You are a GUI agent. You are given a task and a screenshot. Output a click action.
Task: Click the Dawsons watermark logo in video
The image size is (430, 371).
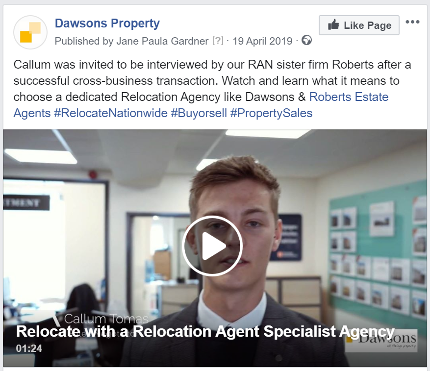point(381,340)
